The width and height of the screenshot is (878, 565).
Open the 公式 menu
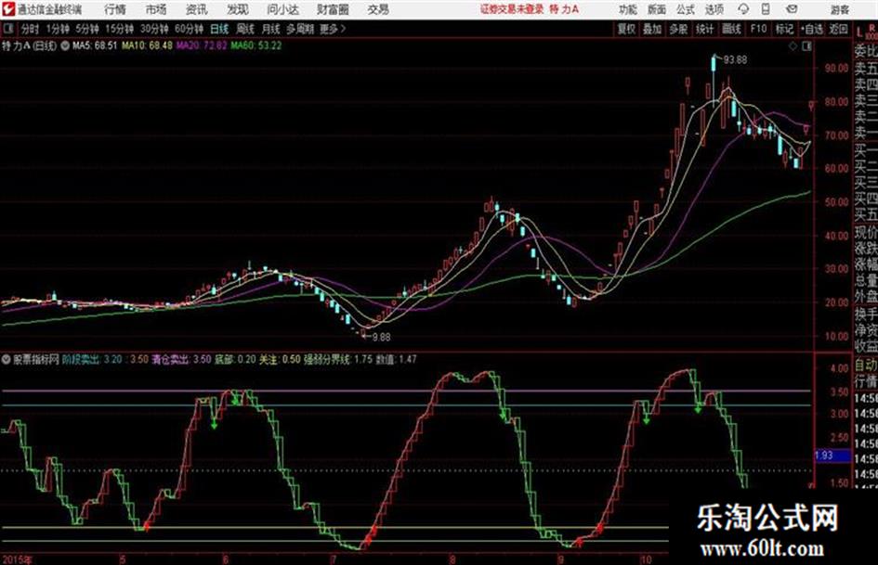coord(686,9)
